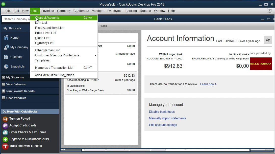Click the QuickBooks logo in title bar
The height and width of the screenshot is (154, 275).
click(x=3, y=4)
